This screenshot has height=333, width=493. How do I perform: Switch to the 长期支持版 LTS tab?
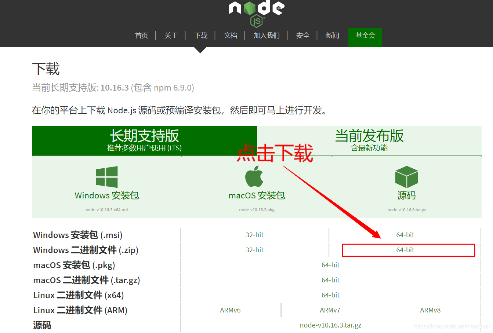pos(144,141)
